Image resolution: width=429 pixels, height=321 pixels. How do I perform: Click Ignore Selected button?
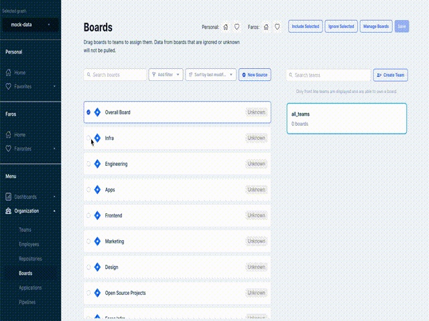click(341, 27)
